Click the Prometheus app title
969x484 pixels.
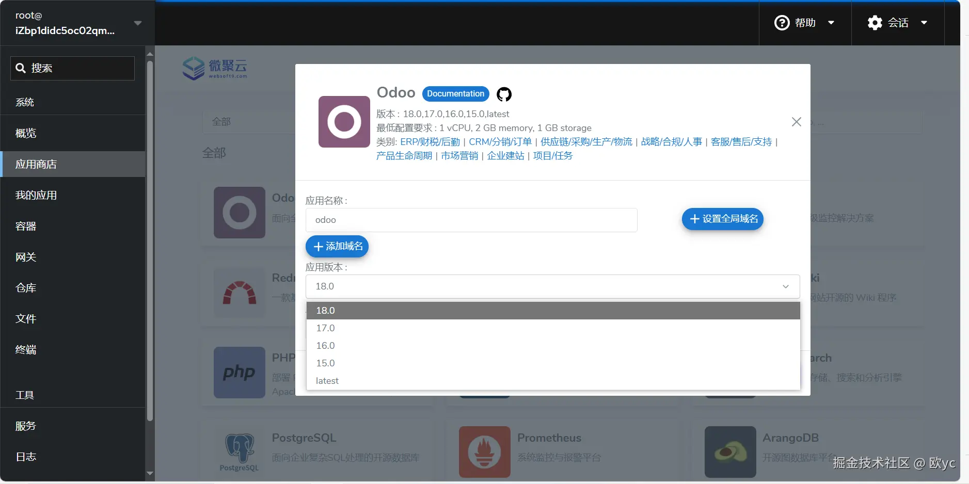coord(549,438)
